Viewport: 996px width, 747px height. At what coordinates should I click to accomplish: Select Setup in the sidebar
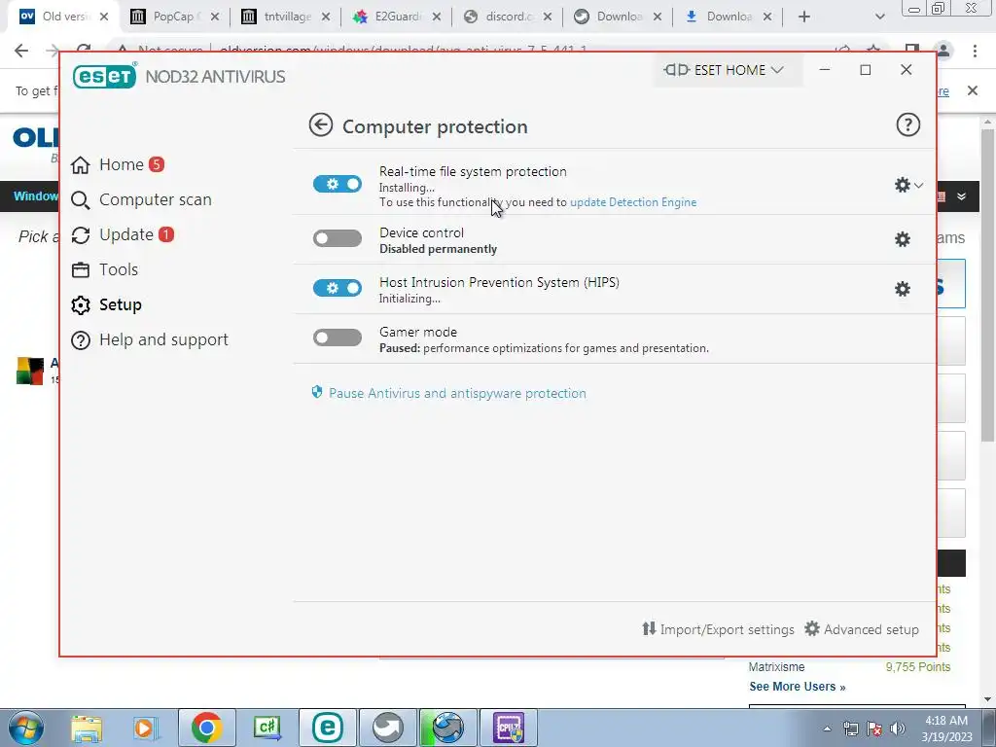(107, 304)
